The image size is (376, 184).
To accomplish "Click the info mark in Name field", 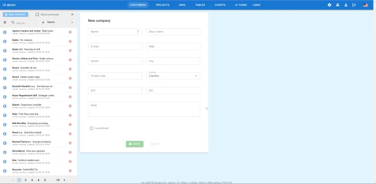I will [x=138, y=31].
